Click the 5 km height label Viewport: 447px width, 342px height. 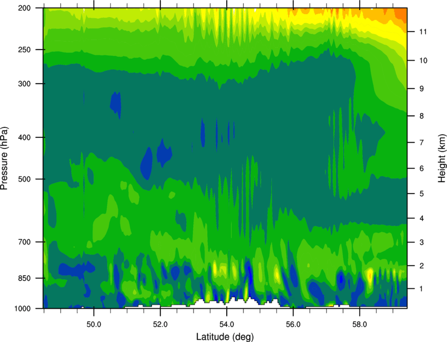(422, 194)
